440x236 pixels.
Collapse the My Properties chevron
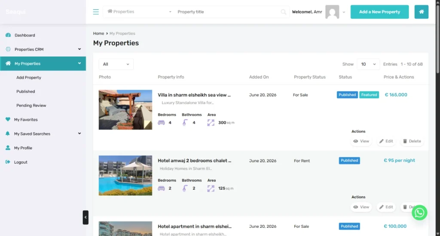pyautogui.click(x=79, y=64)
